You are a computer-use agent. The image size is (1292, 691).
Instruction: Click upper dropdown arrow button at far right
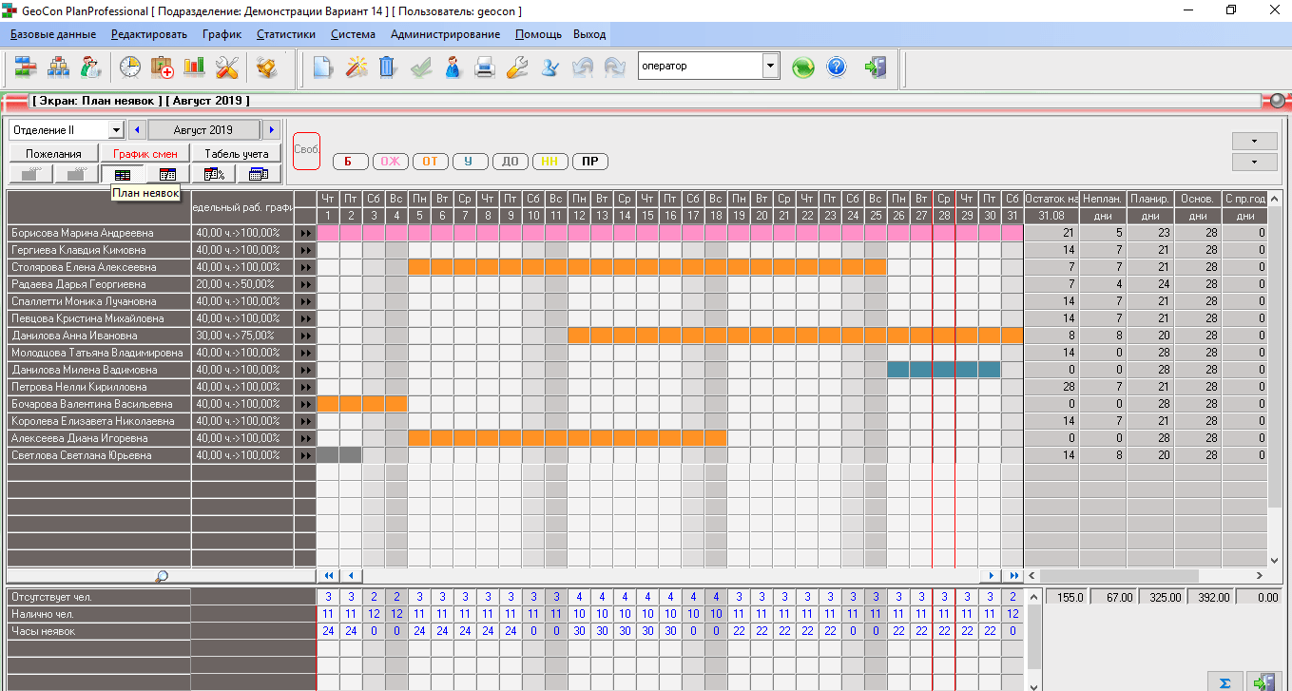pos(1254,141)
